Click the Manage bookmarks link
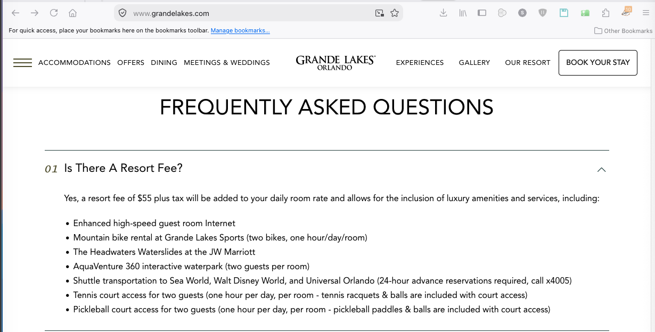Screen dimensions: 655x332 coord(240,30)
